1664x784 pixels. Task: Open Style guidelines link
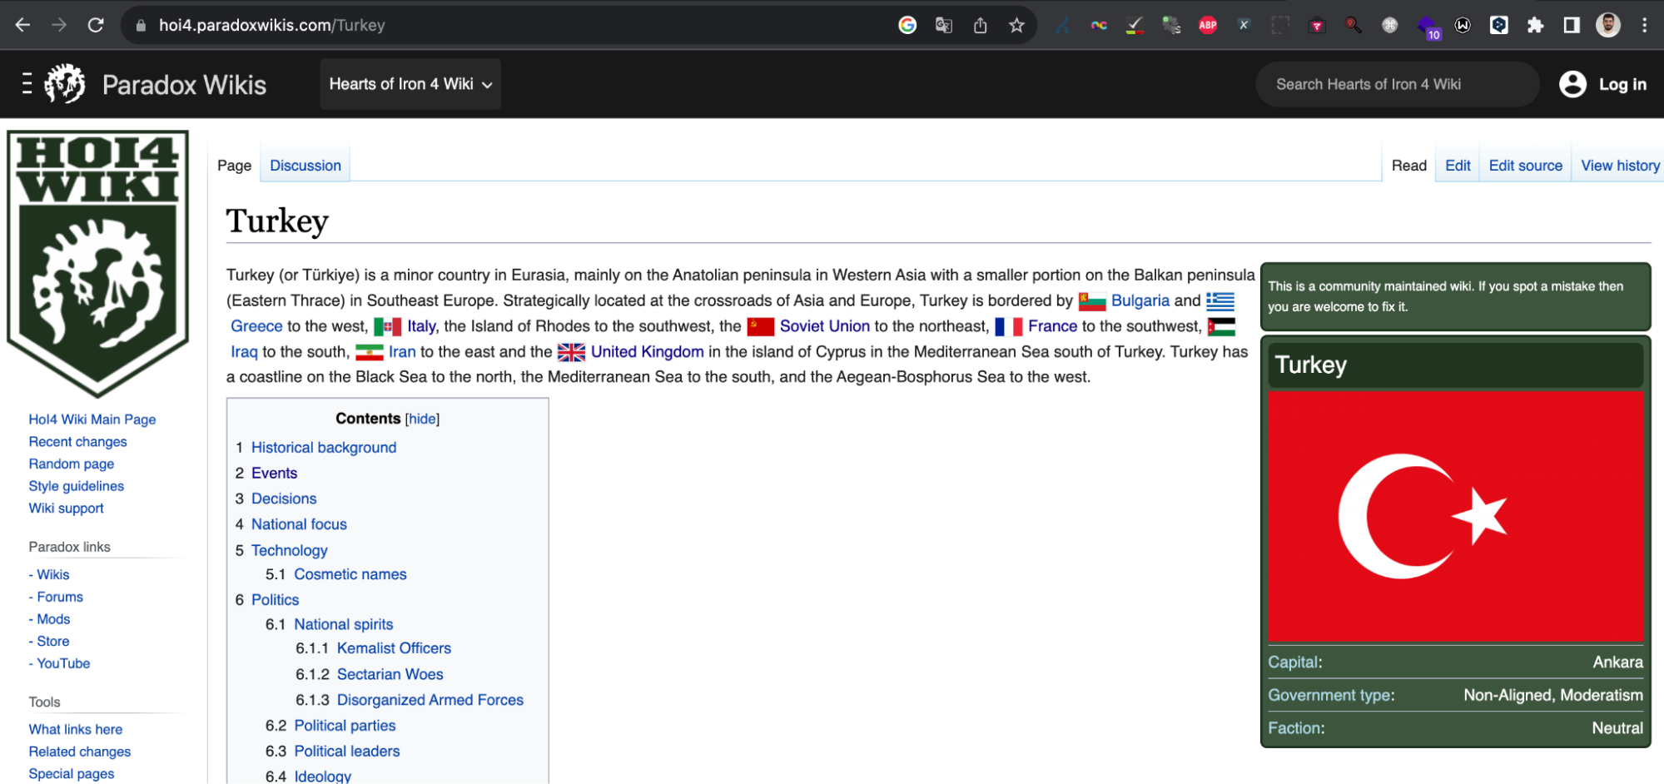pos(77,486)
